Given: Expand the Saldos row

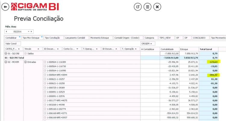Looking at the screenshot, I should tap(26, 54).
